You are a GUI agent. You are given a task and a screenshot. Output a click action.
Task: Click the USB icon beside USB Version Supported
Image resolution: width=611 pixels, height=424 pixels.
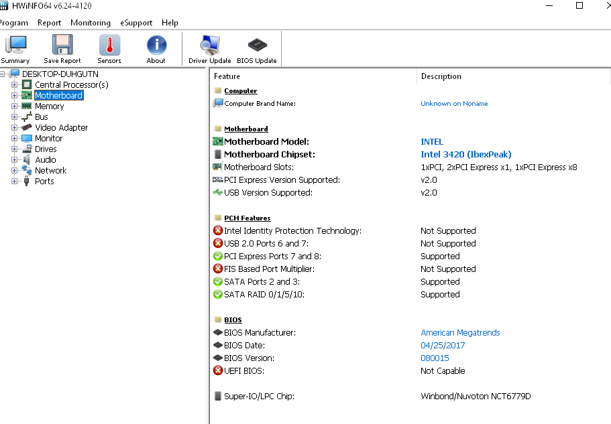[x=217, y=192]
